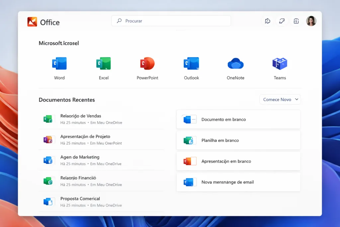
Task: Create a Documento em branco
Action: click(238, 119)
